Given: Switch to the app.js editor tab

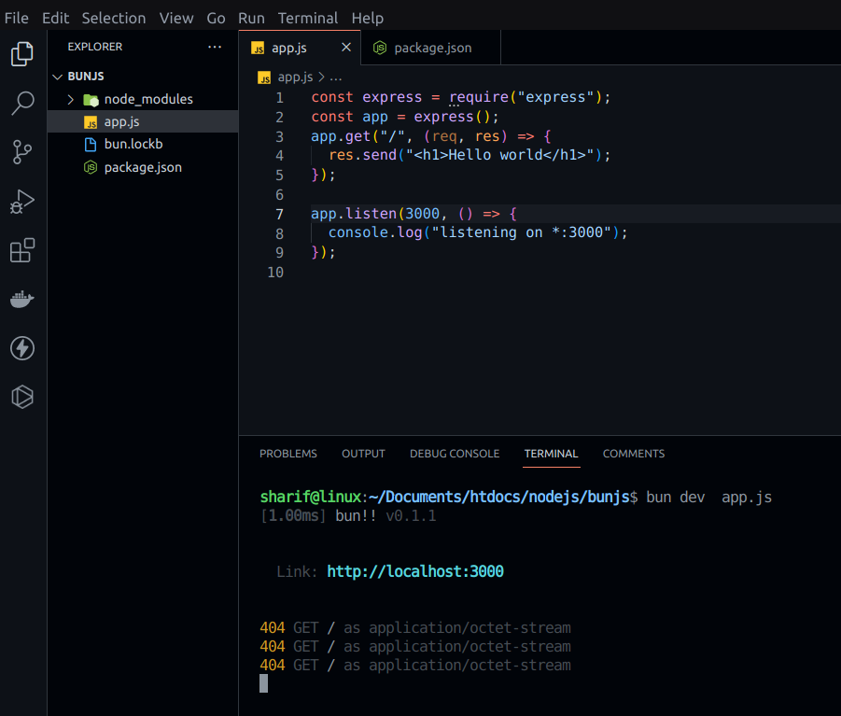Looking at the screenshot, I should tap(300, 48).
